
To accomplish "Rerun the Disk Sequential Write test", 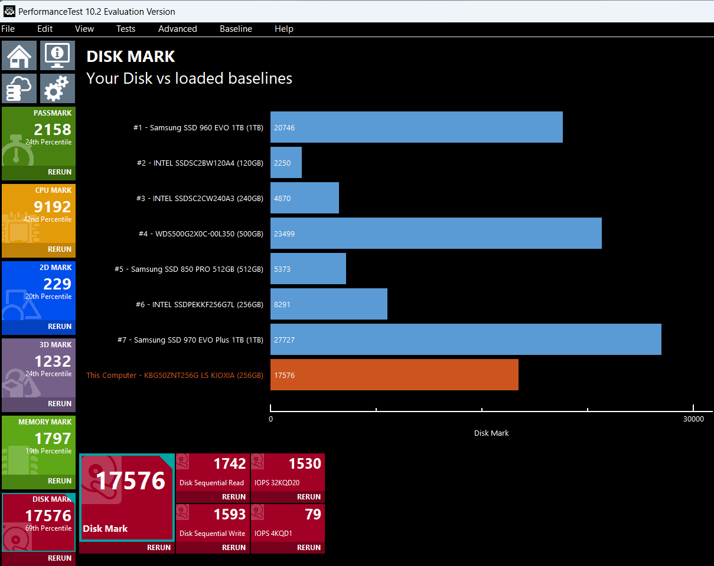I will click(x=234, y=548).
